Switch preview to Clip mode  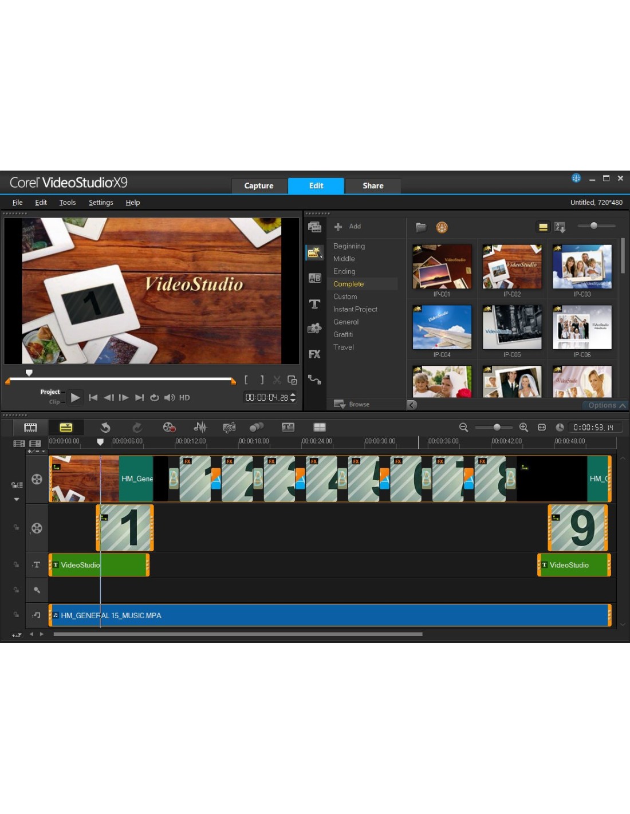click(x=54, y=402)
